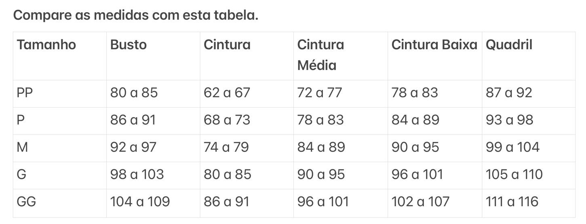Click the 'Compare as medidas com esta tabela' heading

pos(136,15)
